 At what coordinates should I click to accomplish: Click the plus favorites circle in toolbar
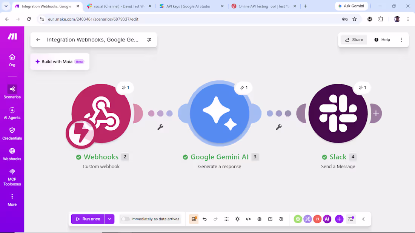tap(339, 219)
